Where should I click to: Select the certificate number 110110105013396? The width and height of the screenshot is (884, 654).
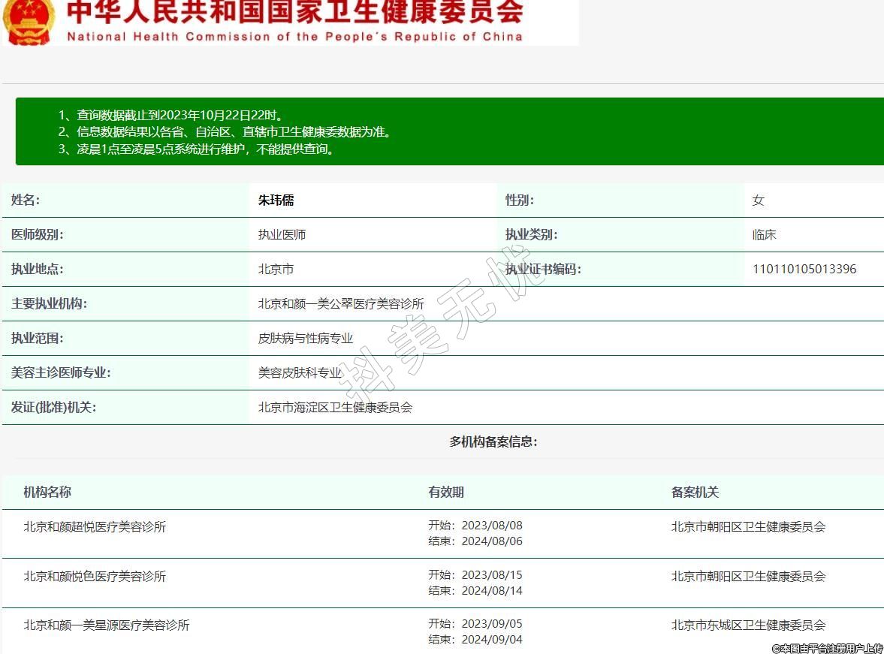tap(804, 269)
